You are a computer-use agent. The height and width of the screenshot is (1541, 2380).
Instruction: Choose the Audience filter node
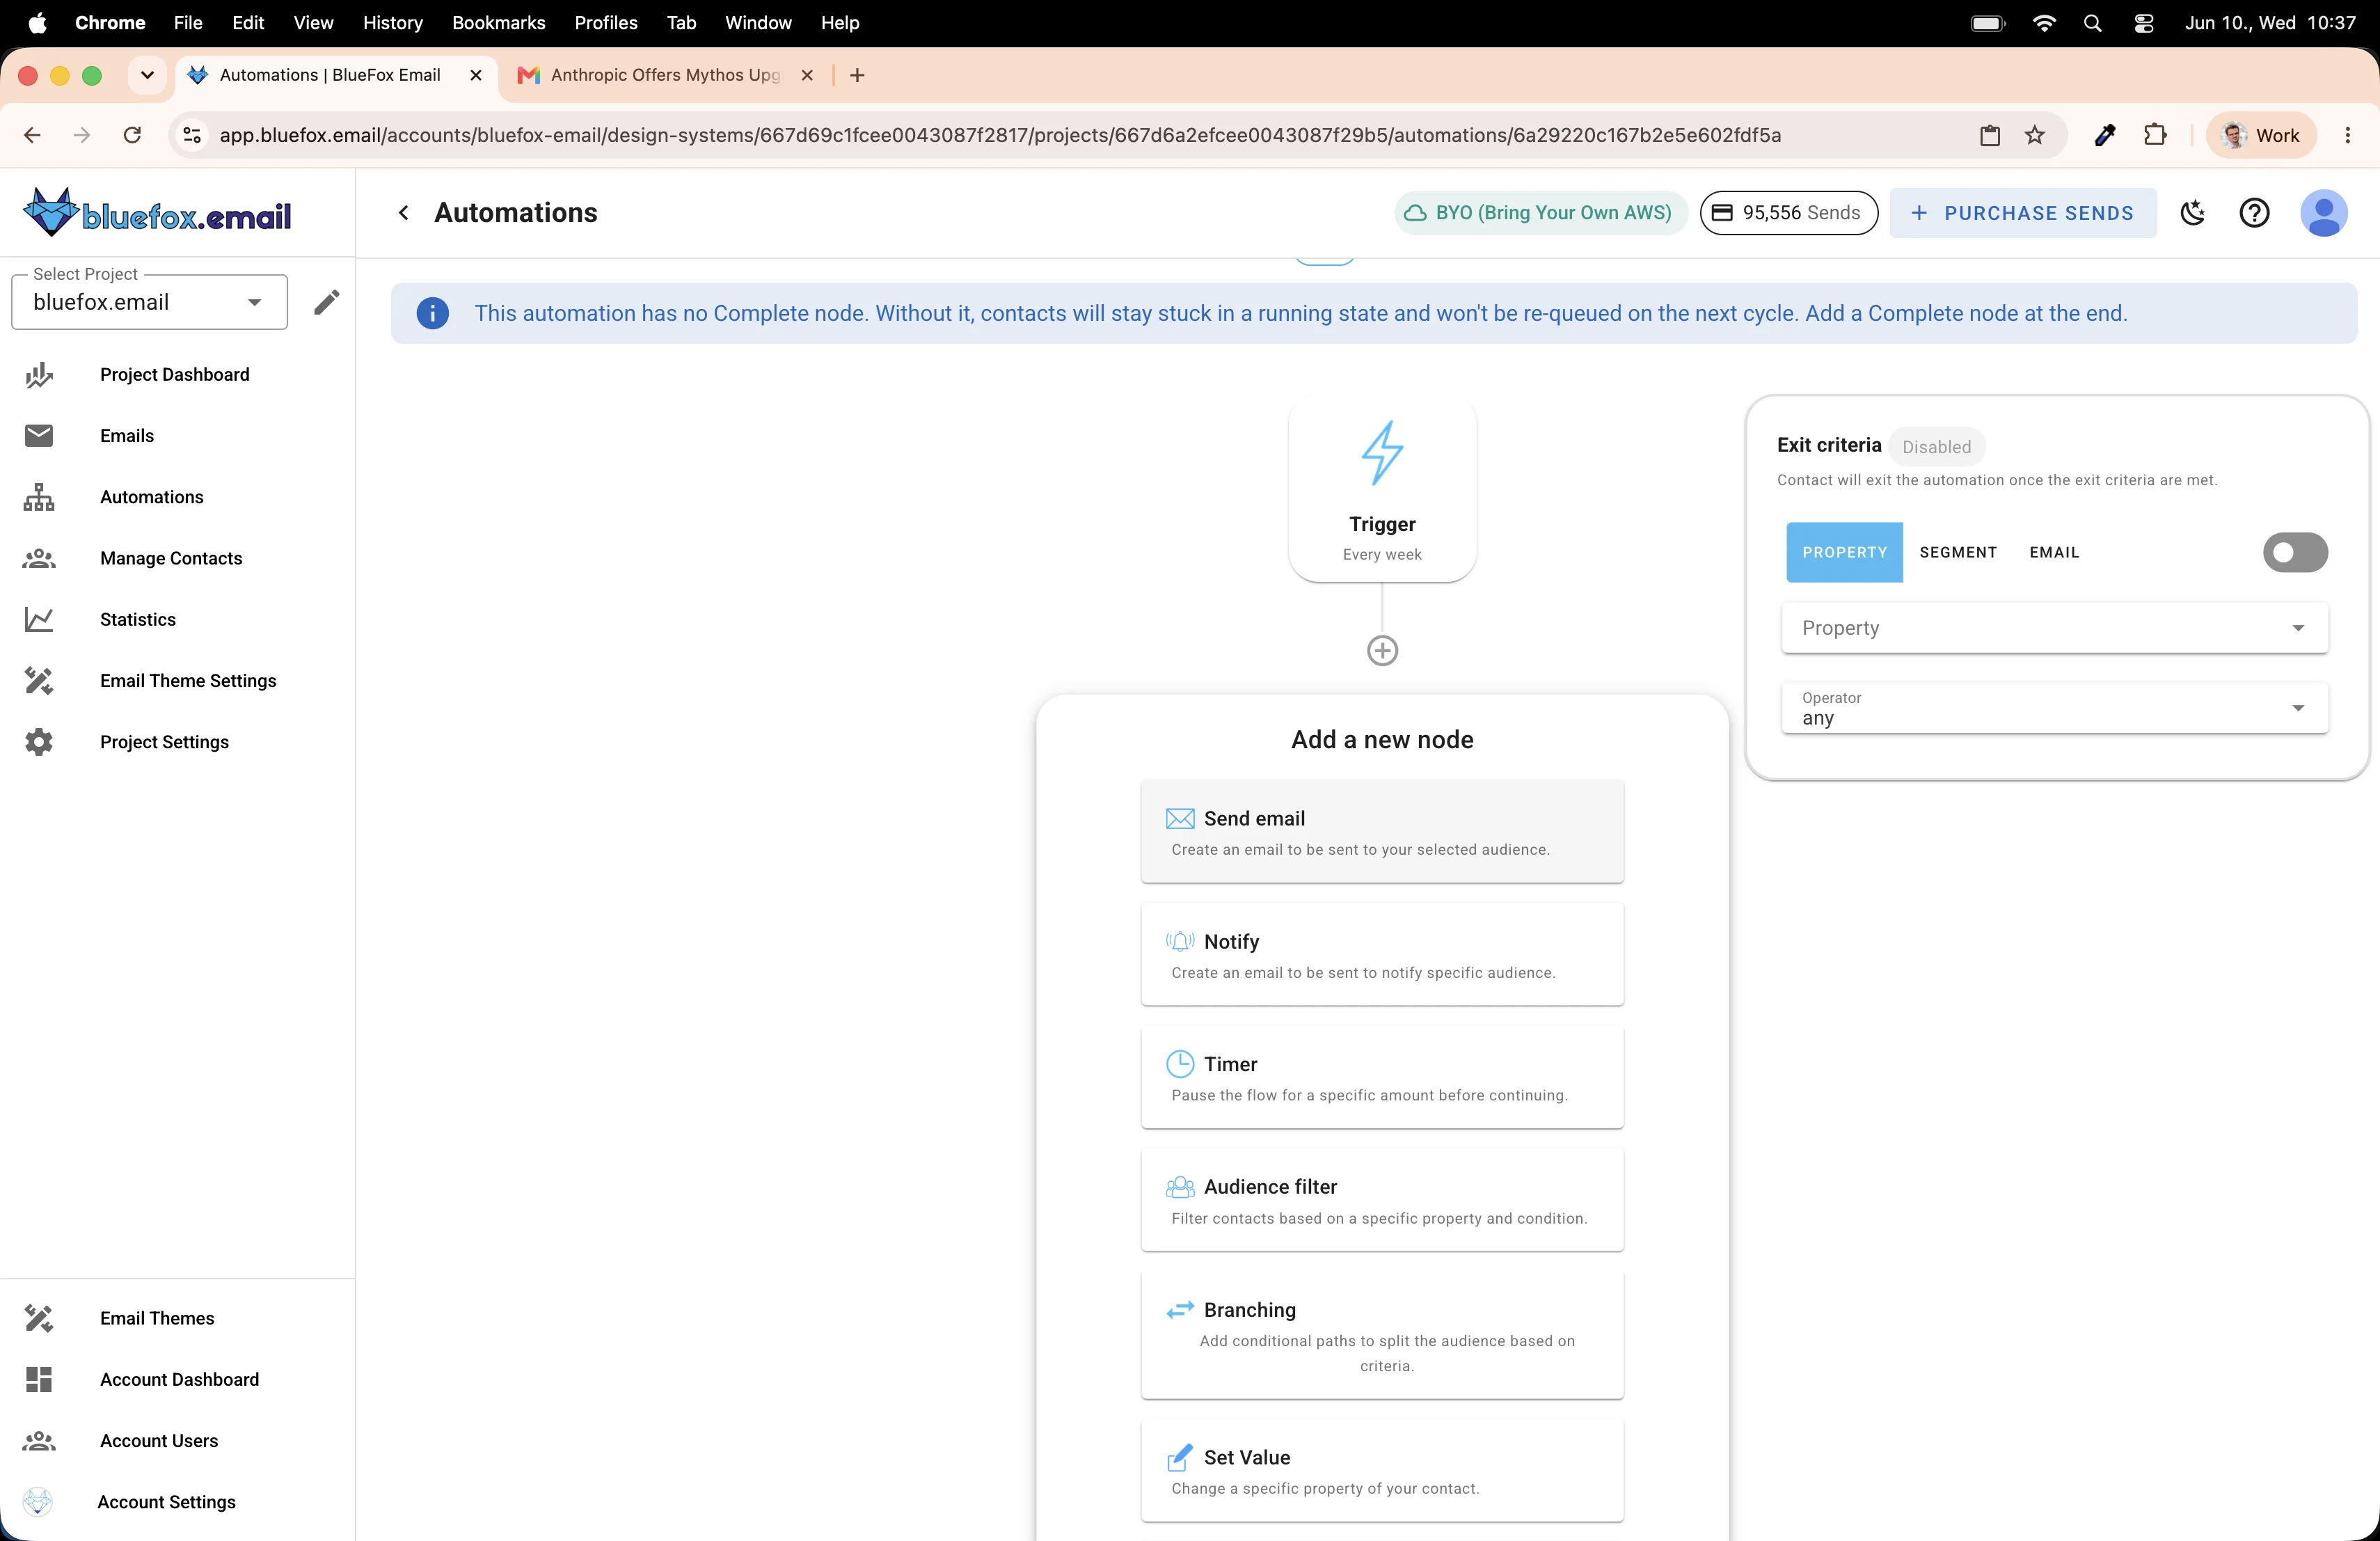click(1382, 1200)
